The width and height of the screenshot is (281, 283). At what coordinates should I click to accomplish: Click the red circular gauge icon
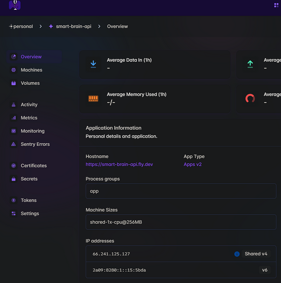click(250, 98)
